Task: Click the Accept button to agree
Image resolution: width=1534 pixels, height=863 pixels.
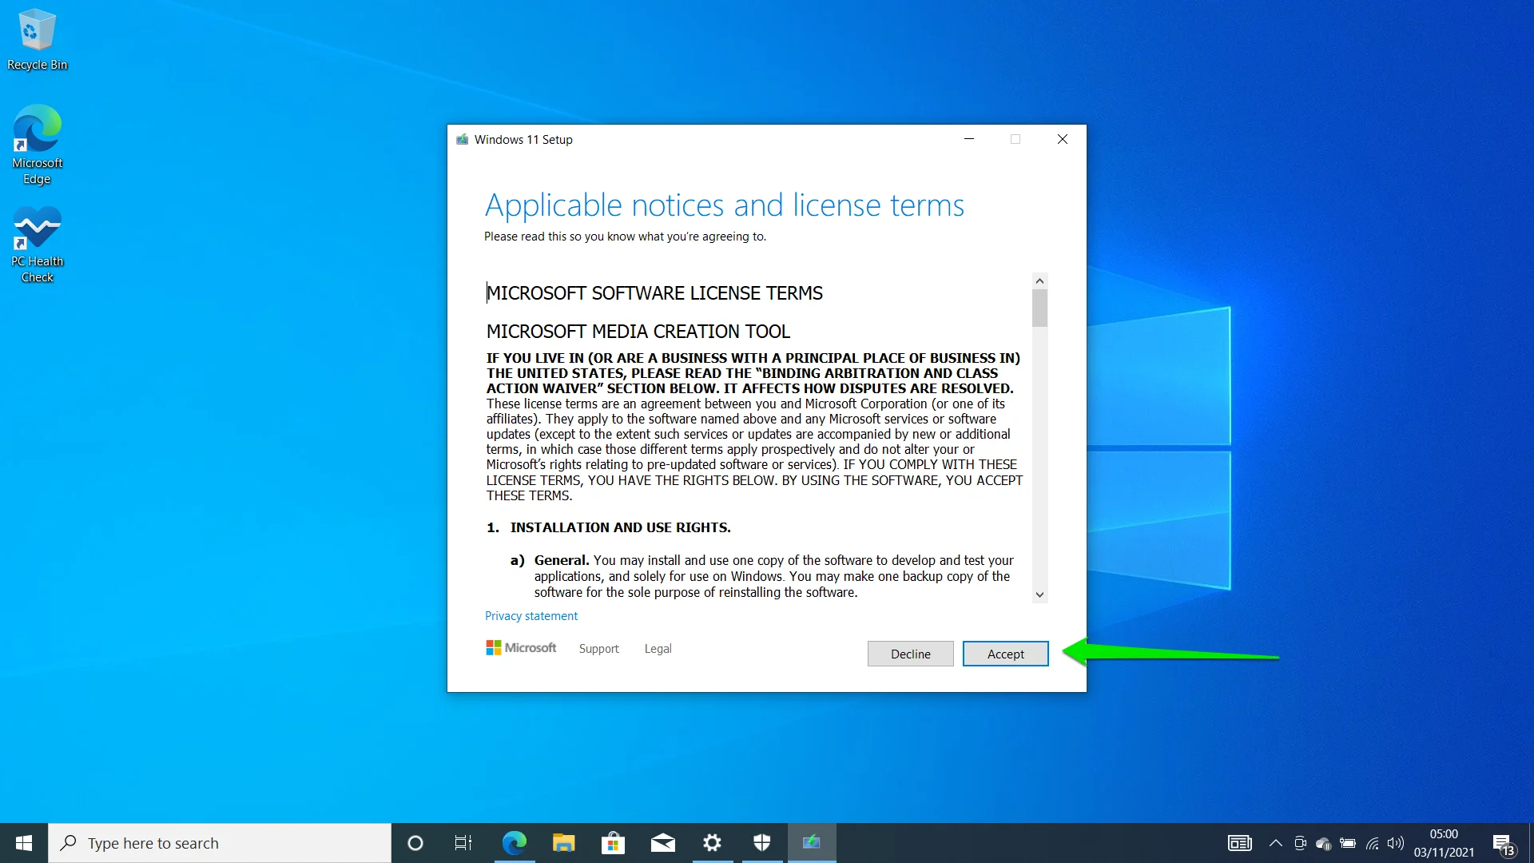Action: (1004, 654)
